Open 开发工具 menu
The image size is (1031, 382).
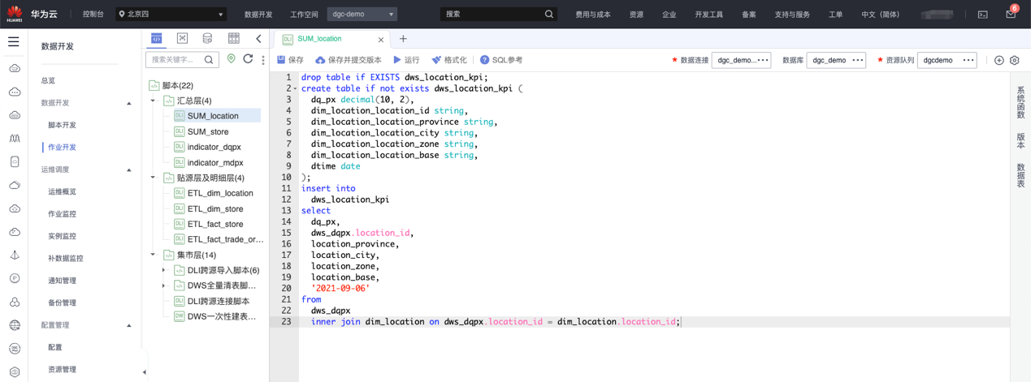[709, 14]
